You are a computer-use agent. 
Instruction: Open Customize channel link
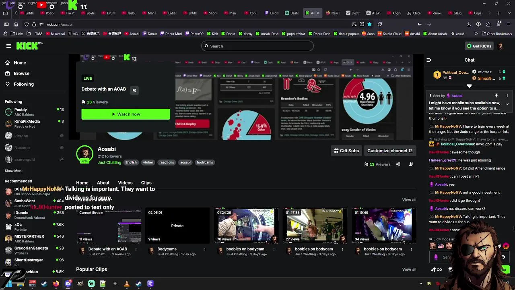point(389,151)
